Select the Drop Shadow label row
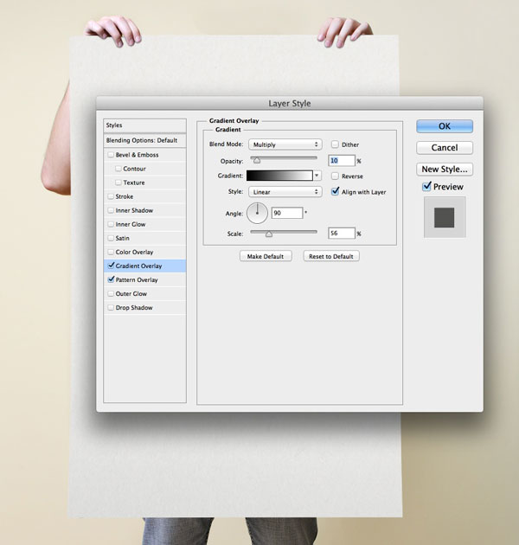Screen dimensions: 519x545 144,308
